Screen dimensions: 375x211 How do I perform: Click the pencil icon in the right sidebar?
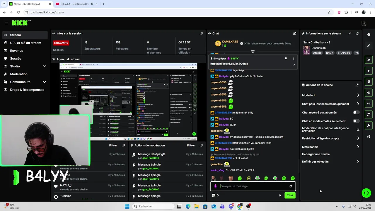369,46
